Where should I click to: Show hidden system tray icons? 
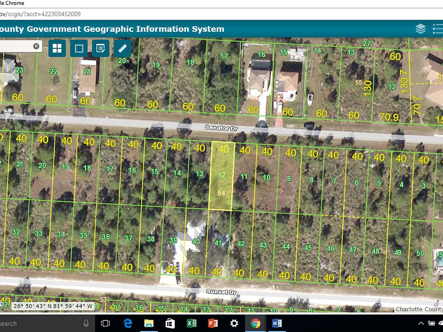[x=421, y=324]
